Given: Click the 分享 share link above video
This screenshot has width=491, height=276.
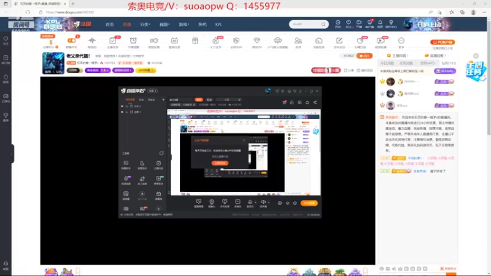Looking at the screenshot, I should pyautogui.click(x=347, y=71).
